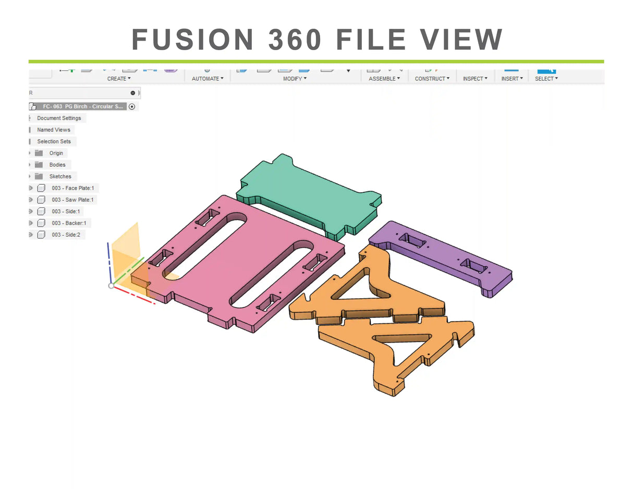633x489 pixels.
Task: Click the component cube icon for Backer:1
Action: pyautogui.click(x=41, y=223)
